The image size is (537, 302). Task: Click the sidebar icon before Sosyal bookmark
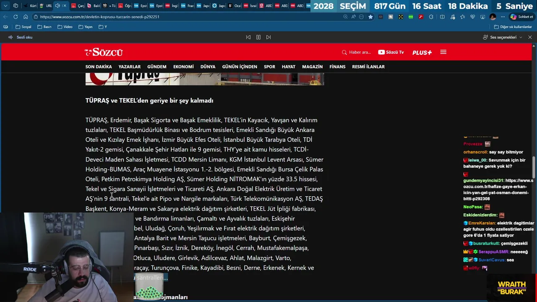click(x=5, y=27)
